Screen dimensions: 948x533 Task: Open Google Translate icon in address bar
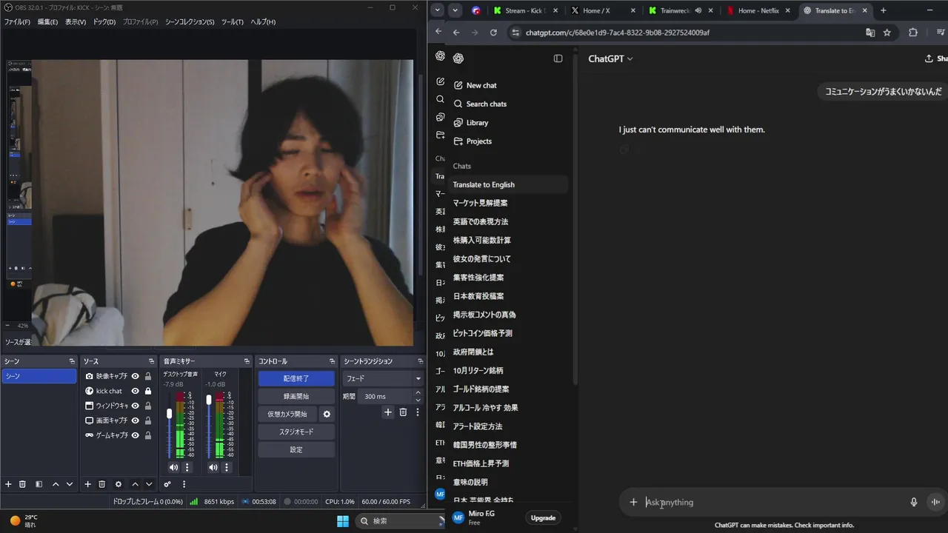pos(870,33)
